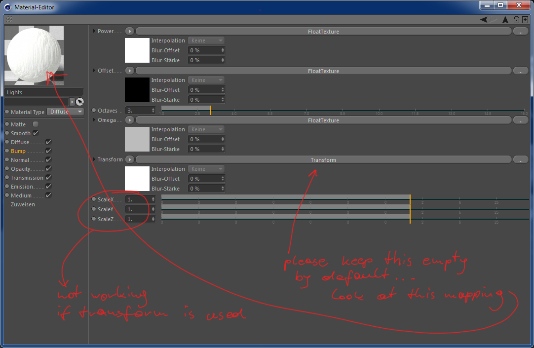The height and width of the screenshot is (348, 534).
Task: Click the picker arrow icon below Lights
Action: [79, 102]
